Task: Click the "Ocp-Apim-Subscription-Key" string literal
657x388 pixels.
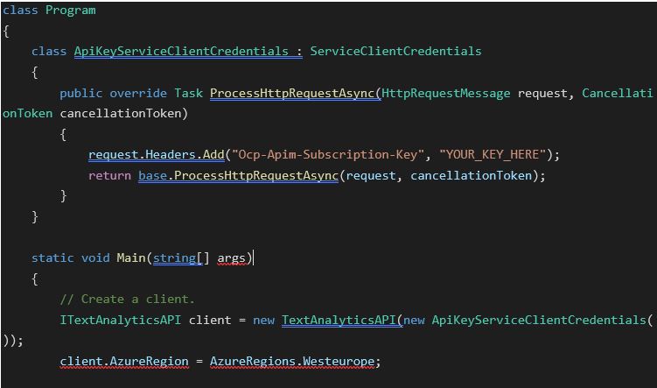Action: pos(328,155)
